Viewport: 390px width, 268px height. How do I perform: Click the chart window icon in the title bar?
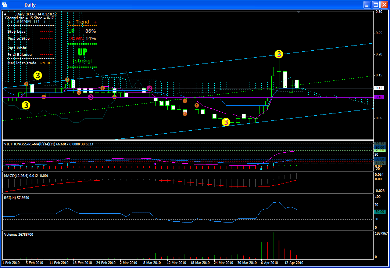(x=4, y=4)
